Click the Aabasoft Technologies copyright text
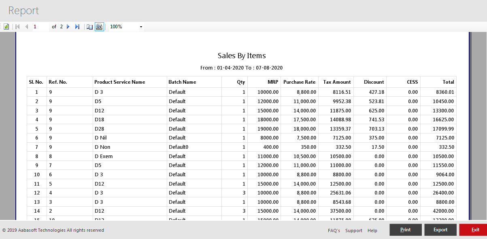Screen dimensions: 487x239 click(53, 230)
